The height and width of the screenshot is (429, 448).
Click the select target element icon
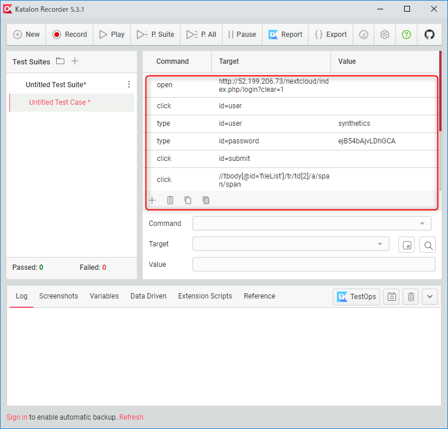406,245
